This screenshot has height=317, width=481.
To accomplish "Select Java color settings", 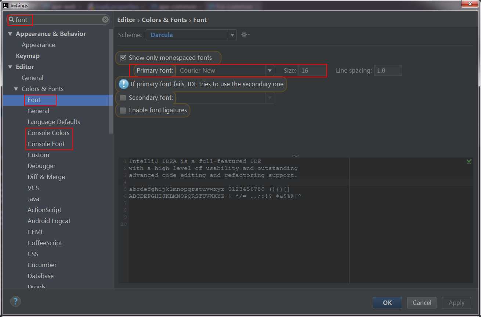I will (33, 199).
